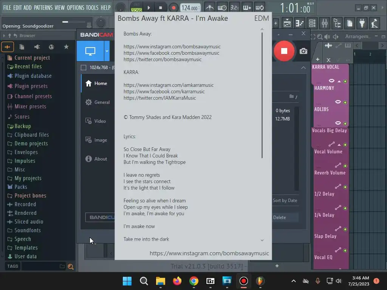
Task: Select the browser starred favorites icon
Action: 66,46
